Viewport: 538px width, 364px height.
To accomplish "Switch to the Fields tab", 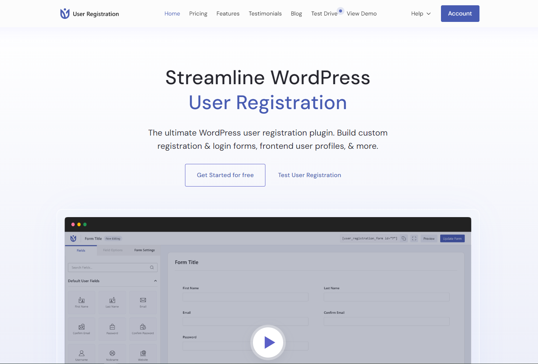I will coord(81,250).
